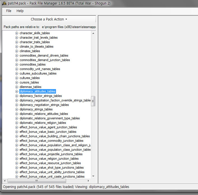Select diplomacy_strings_tables in the tree

pos(36,109)
